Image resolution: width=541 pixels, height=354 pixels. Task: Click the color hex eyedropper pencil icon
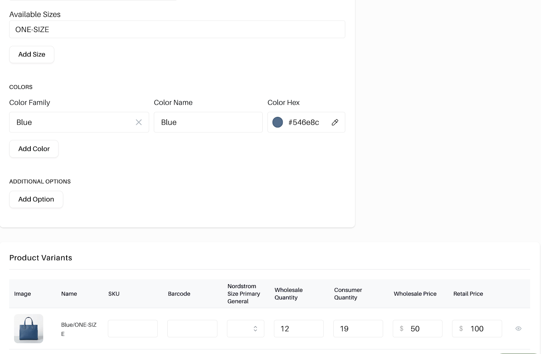(x=335, y=122)
